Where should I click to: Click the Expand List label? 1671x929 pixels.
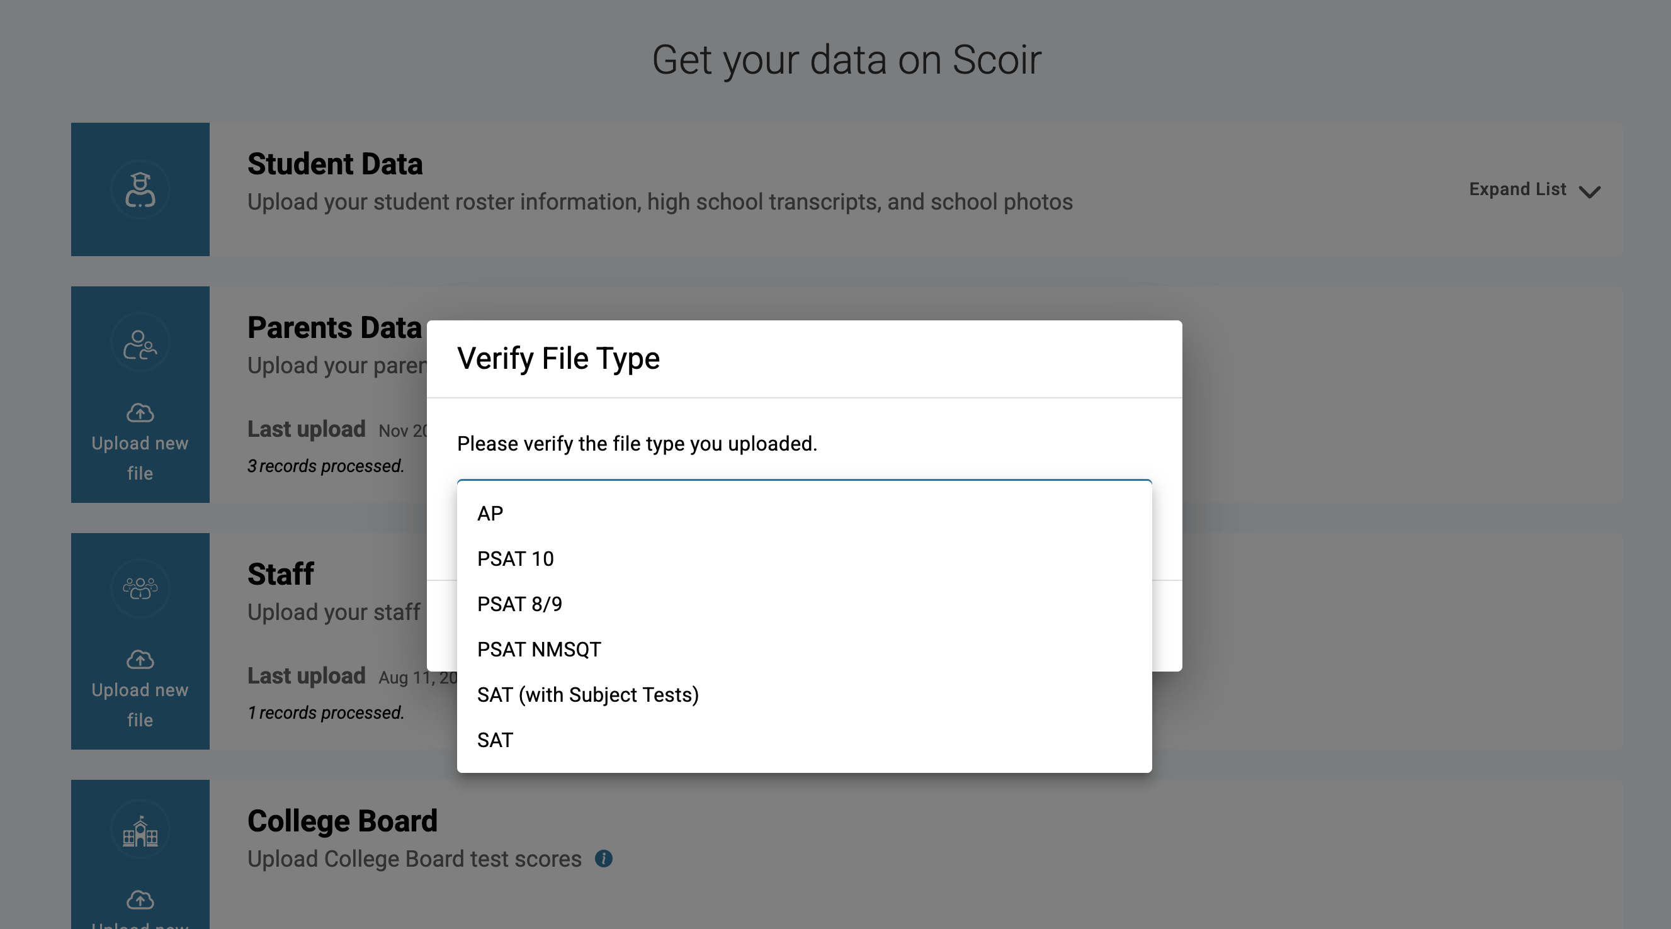(x=1517, y=189)
